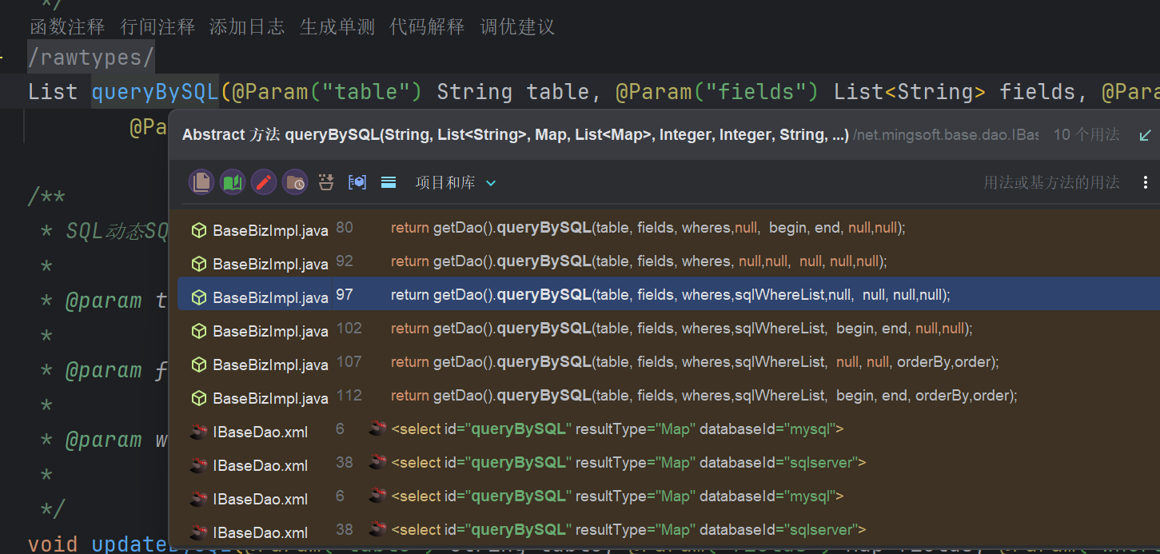Click the 代码解释 code lens action
This screenshot has height=554, width=1160.
427,27
